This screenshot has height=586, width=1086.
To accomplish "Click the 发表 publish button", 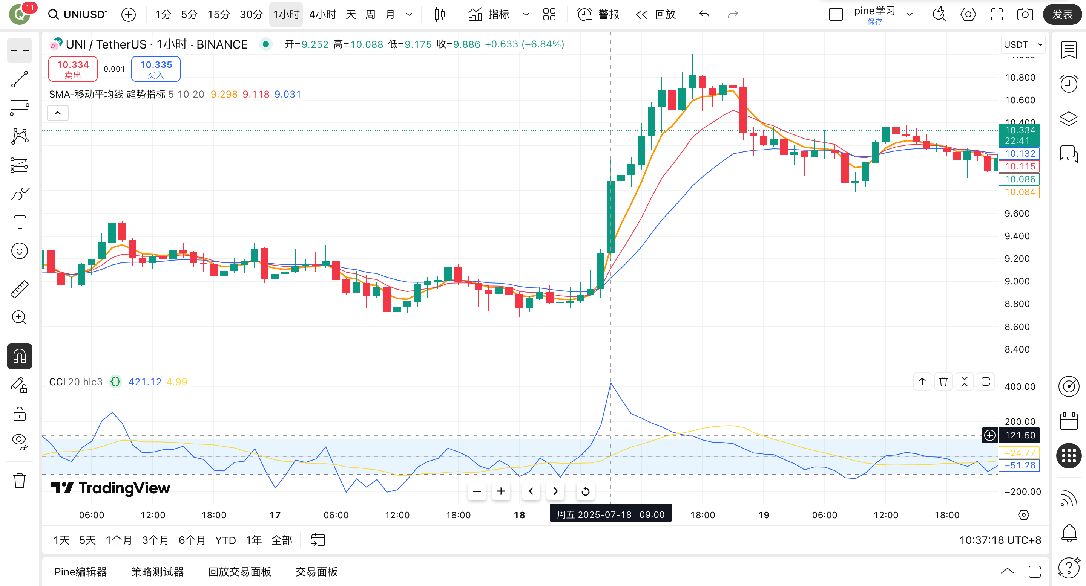I will coord(1061,14).
